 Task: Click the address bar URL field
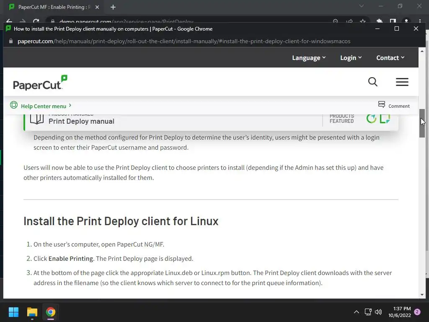tap(184, 41)
